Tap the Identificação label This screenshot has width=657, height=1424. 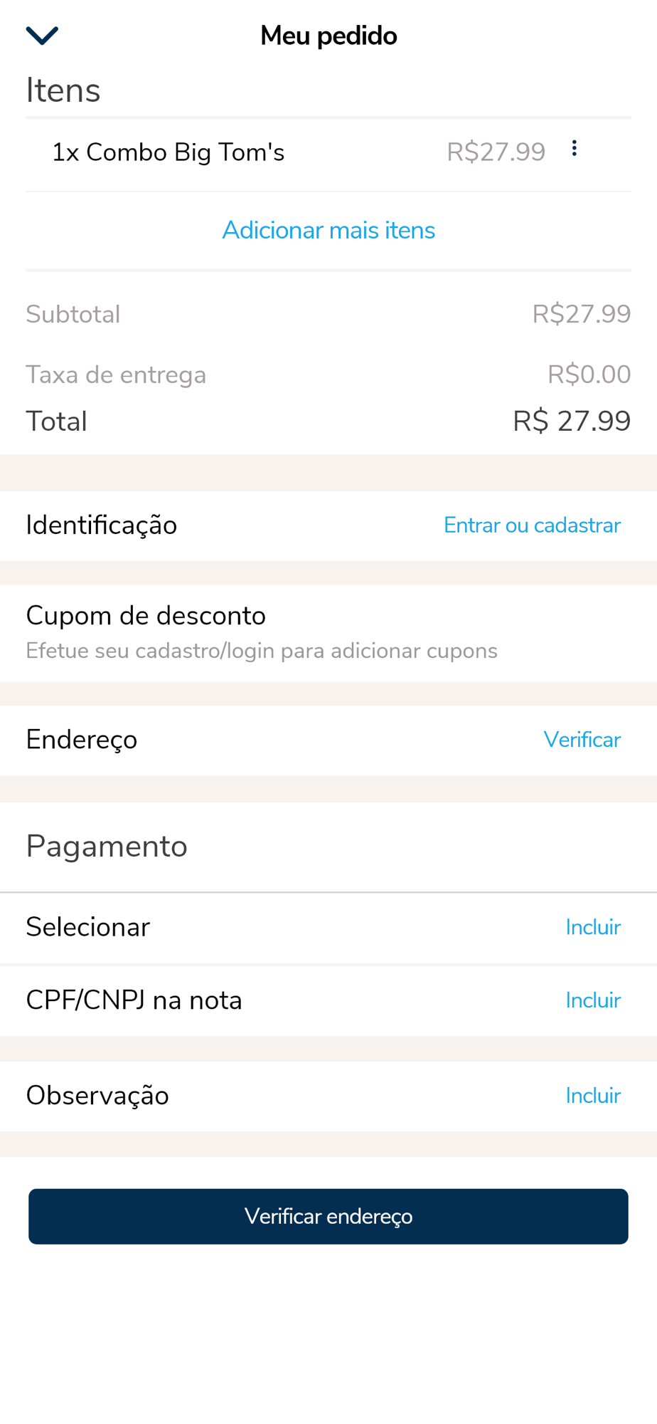102,525
